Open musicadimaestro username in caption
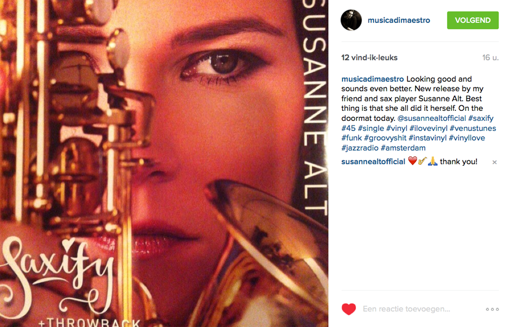Viewport: 512px width, 327px height. click(x=372, y=79)
